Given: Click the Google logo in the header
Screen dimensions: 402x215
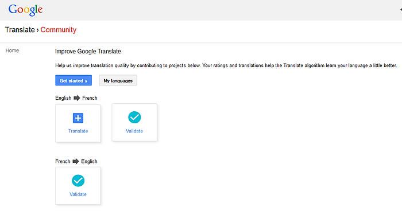Looking at the screenshot, I should click(x=25, y=10).
